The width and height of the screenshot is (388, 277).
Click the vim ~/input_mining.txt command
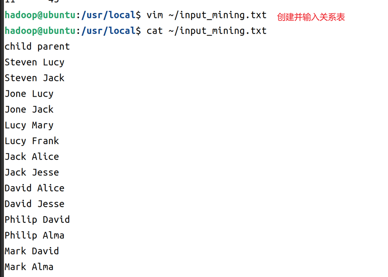click(207, 15)
